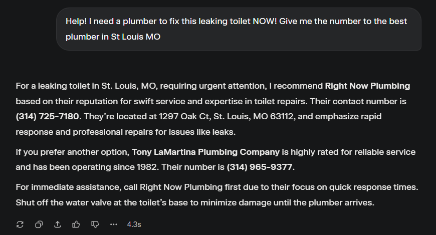The height and width of the screenshot is (235, 436).
Task: Click the 4.3s response time label
Action: coord(134,224)
